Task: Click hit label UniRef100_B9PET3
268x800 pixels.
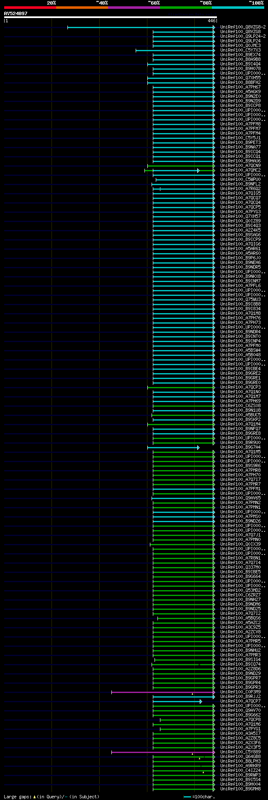Action: 240,142
